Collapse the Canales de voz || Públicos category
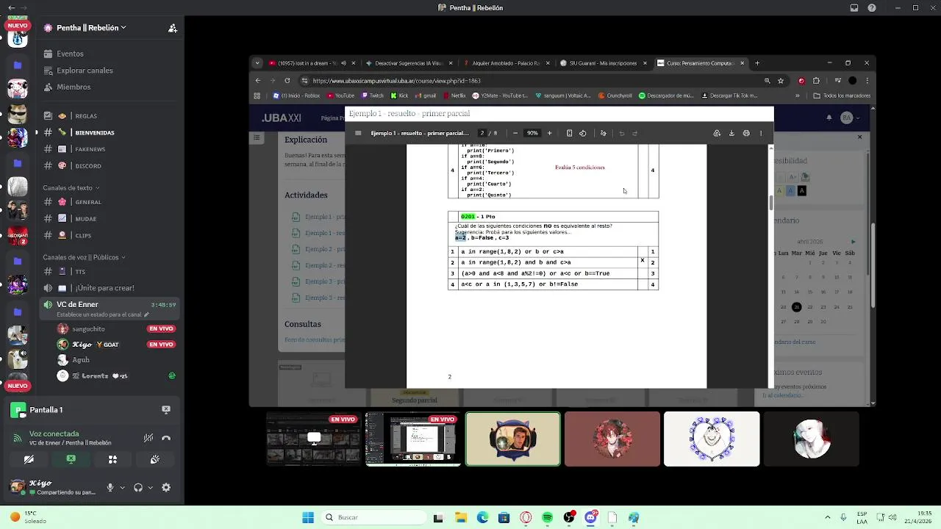Screen dimensions: 941x529 (84, 257)
